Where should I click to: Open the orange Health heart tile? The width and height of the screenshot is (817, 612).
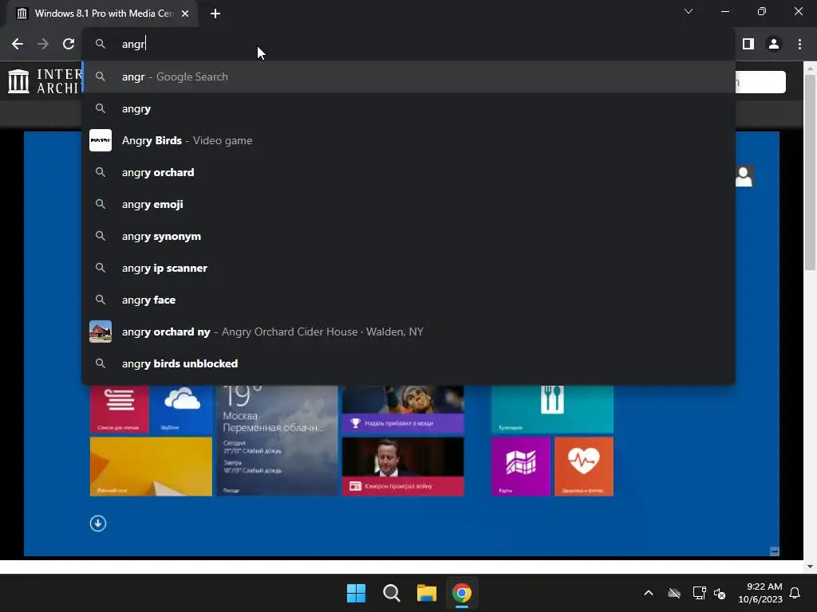click(583, 466)
